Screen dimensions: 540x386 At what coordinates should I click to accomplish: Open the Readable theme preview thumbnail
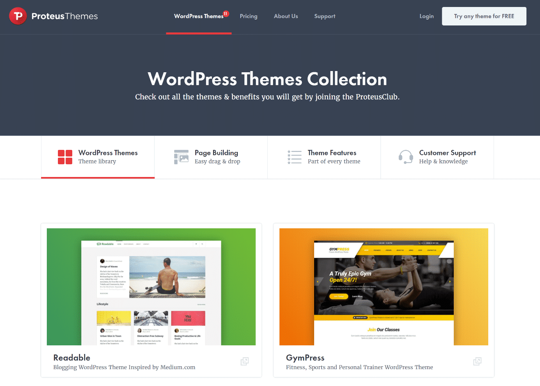151,287
